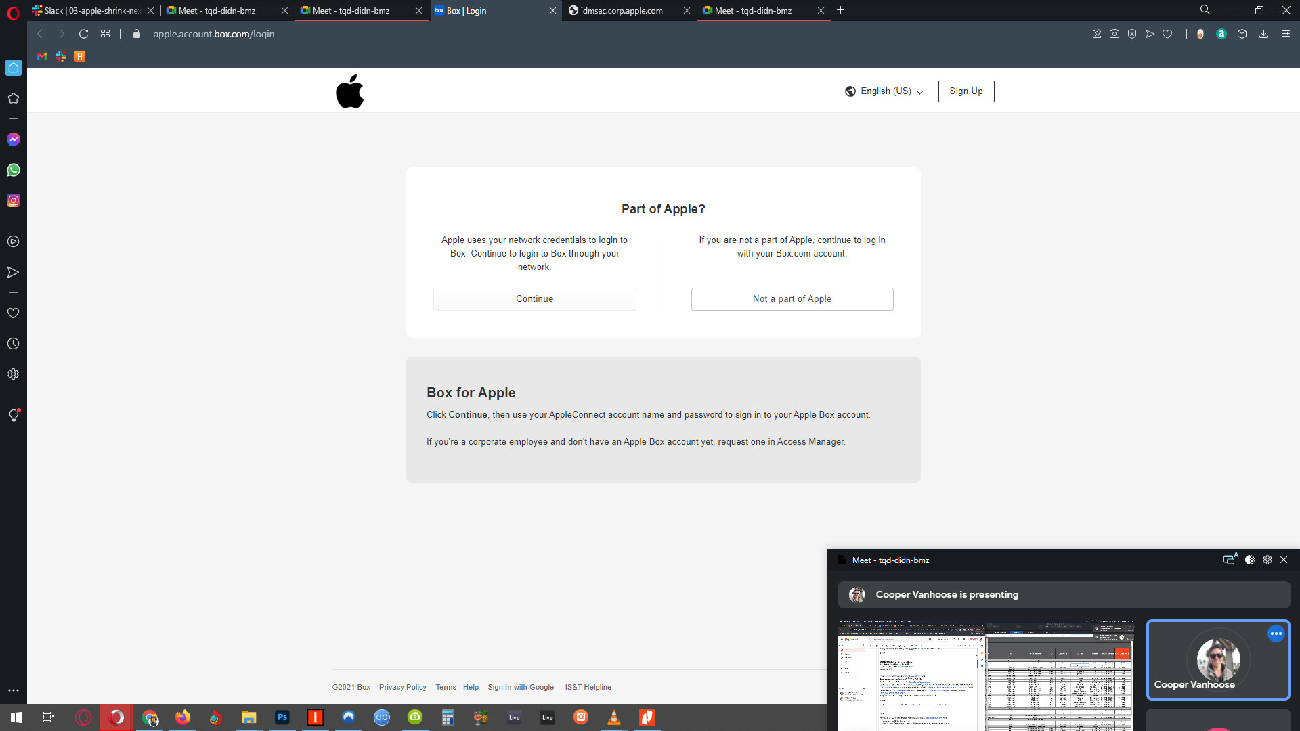This screenshot has height=731, width=1300.
Task: Click the Continue button
Action: pos(535,299)
